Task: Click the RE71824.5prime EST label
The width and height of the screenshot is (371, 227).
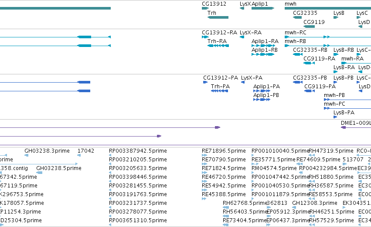Action: tap(224, 168)
